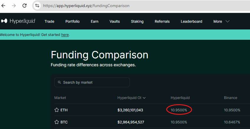The width and height of the screenshot is (250, 129).
Task: Sort by Hyperliquid OI column arrow
Action: [144, 98]
